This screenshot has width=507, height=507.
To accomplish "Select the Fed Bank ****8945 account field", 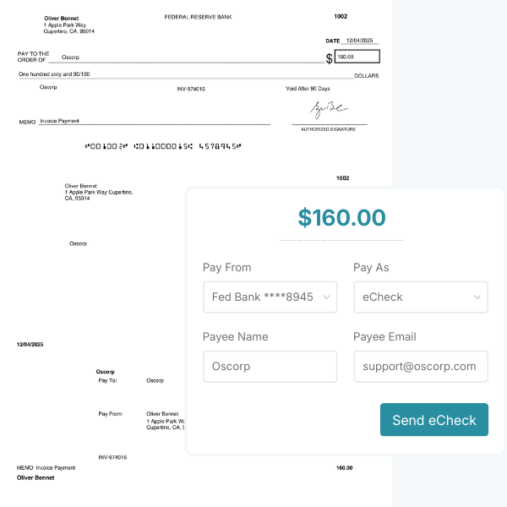I will (262, 297).
